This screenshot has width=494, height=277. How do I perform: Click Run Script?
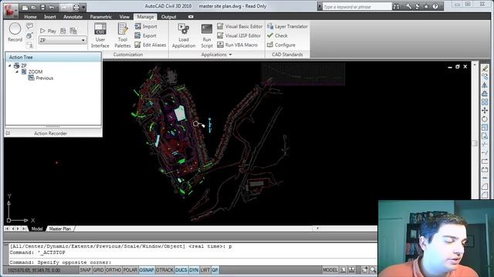point(207,35)
